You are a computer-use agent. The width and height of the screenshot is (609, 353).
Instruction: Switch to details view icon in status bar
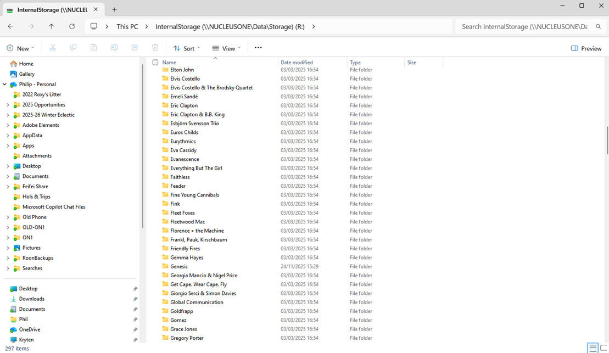pos(592,348)
